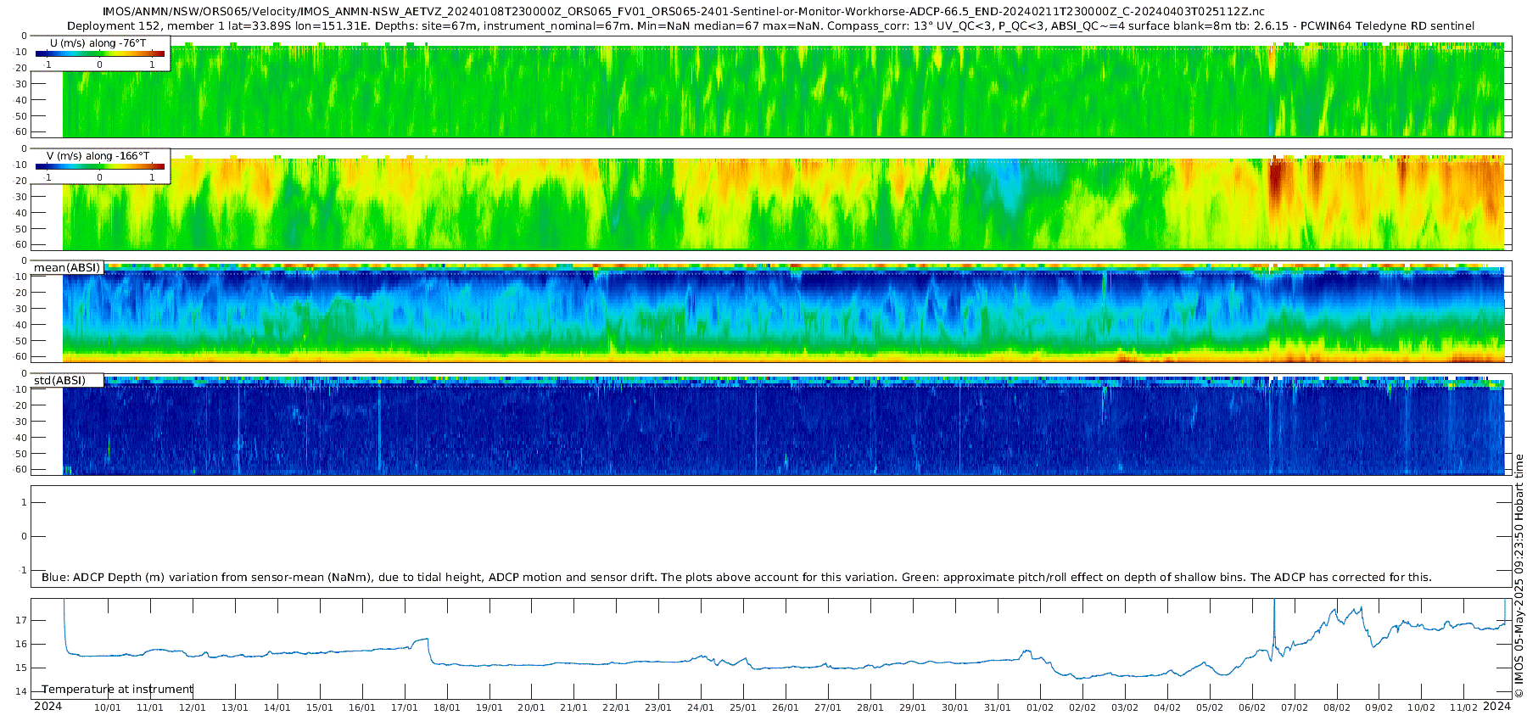This screenshot has width=1527, height=721.
Task: Click the 24/01 date tick label
Action: point(701,707)
